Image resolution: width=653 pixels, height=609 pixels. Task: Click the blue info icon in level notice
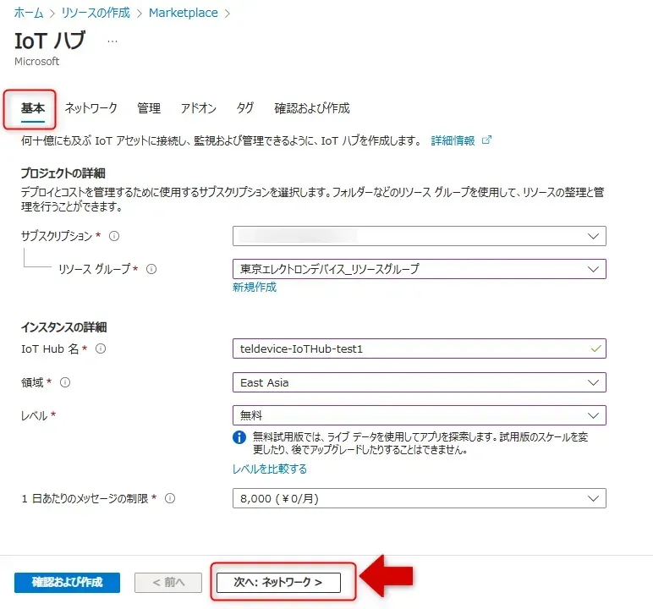pos(239,437)
